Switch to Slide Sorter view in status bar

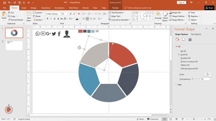click(170, 119)
